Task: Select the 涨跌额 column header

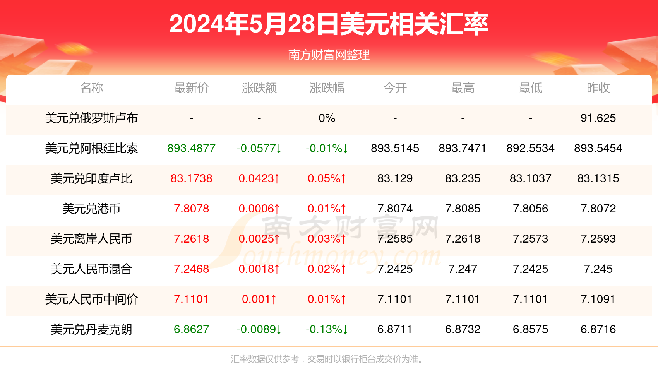Action: click(x=259, y=88)
